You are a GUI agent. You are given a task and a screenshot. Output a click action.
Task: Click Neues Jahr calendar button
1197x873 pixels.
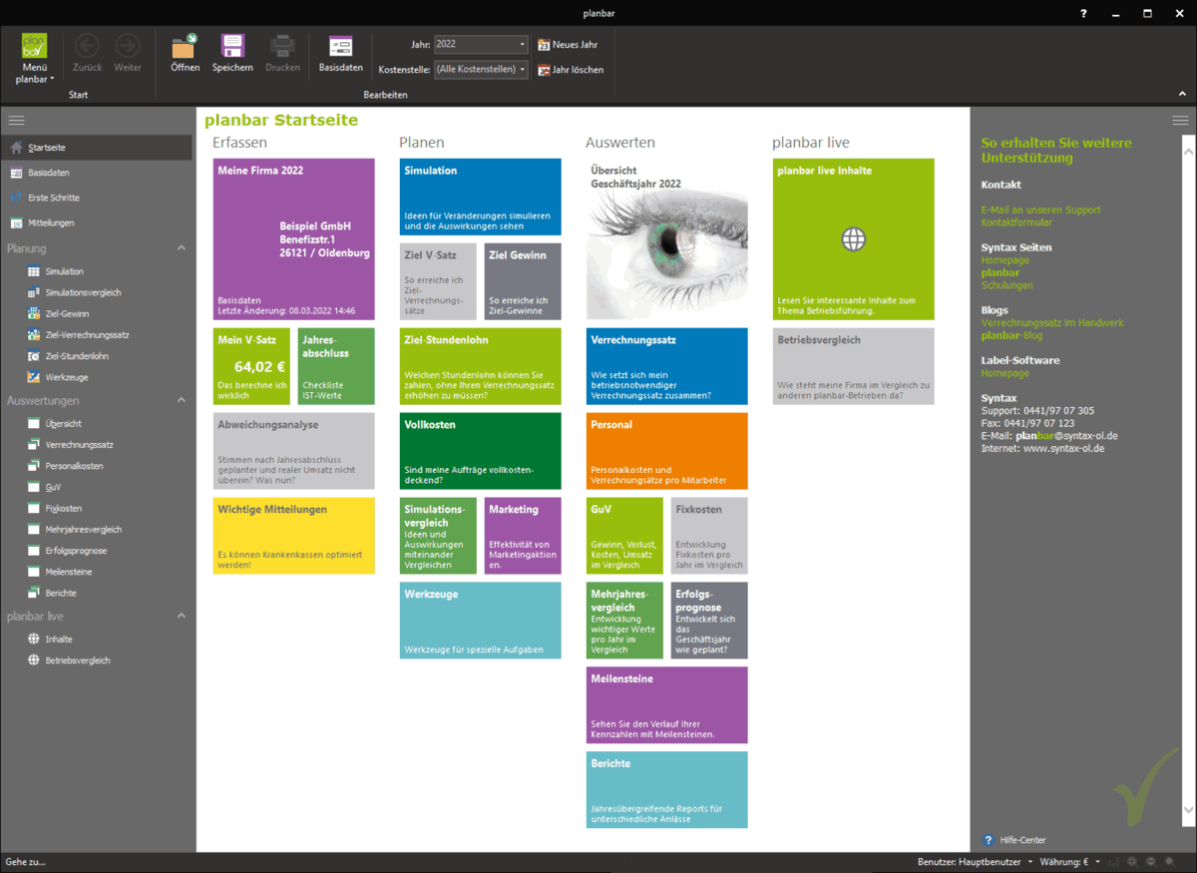568,45
